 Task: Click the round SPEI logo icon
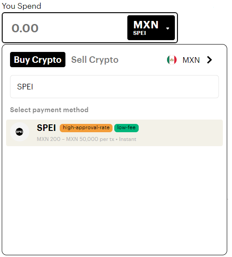[x=20, y=132]
